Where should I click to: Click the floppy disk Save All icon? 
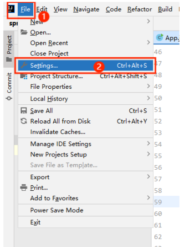pos(24,111)
